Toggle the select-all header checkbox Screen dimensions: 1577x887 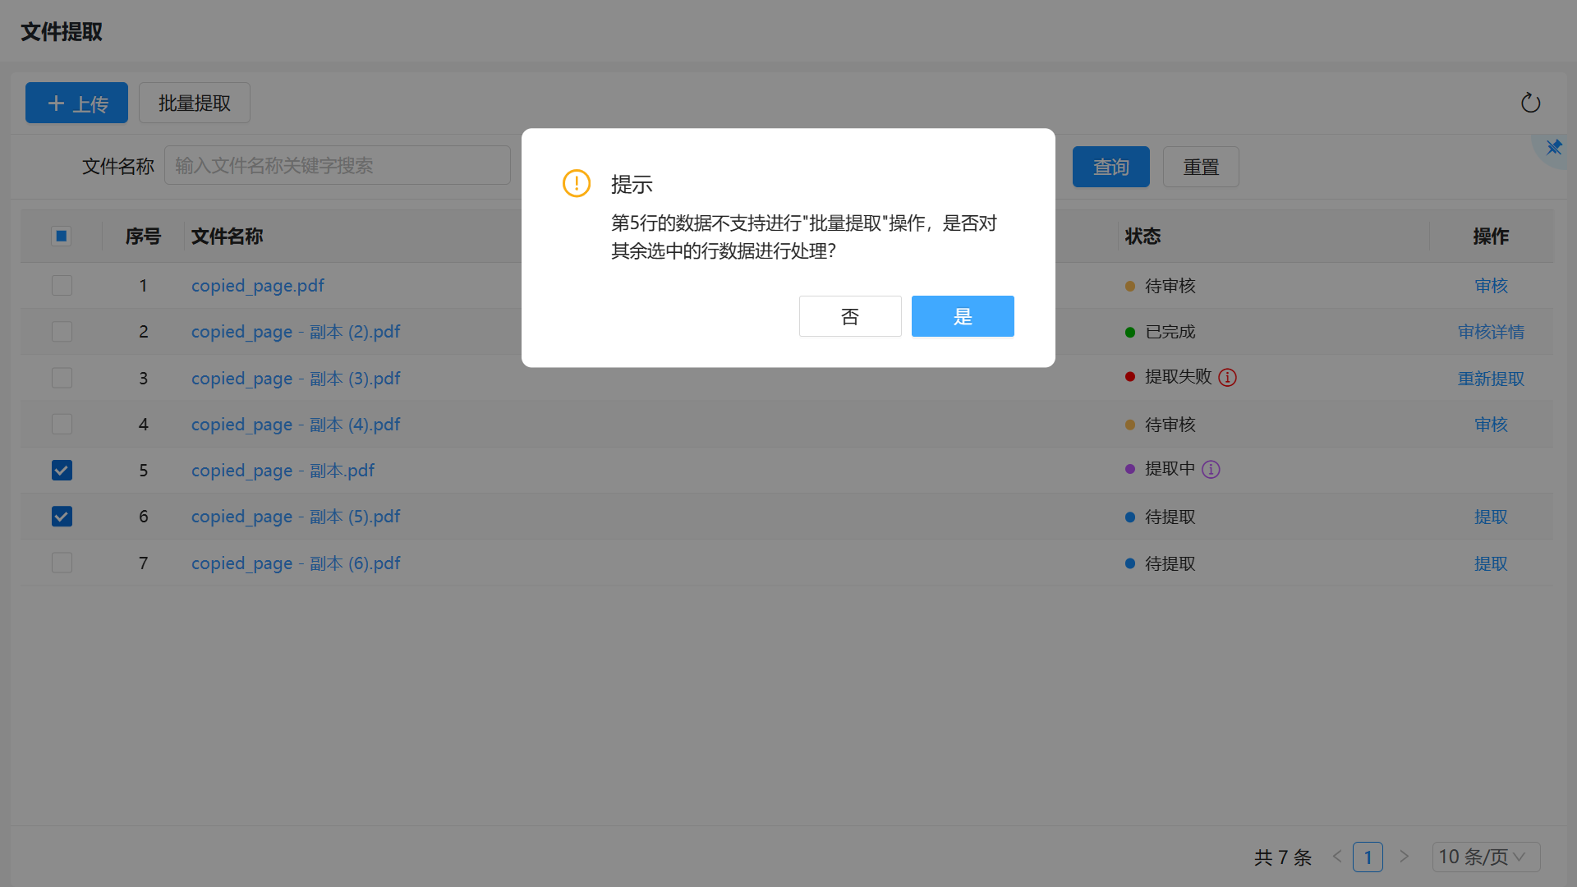[62, 237]
